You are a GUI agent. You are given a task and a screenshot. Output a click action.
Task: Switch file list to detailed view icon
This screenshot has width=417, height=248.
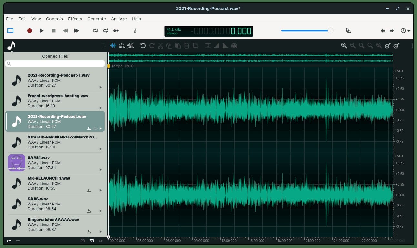[9, 241]
